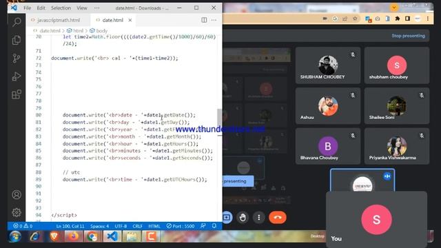
Task: Bookmark this page with the Chrome star icon
Action: click(x=355, y=19)
